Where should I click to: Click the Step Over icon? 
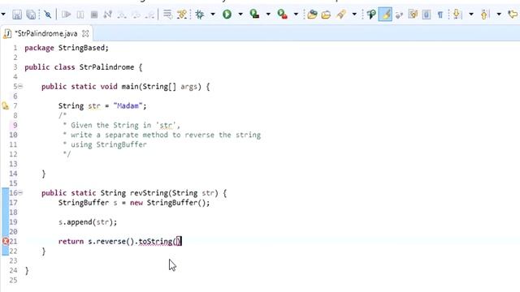(x=136, y=15)
